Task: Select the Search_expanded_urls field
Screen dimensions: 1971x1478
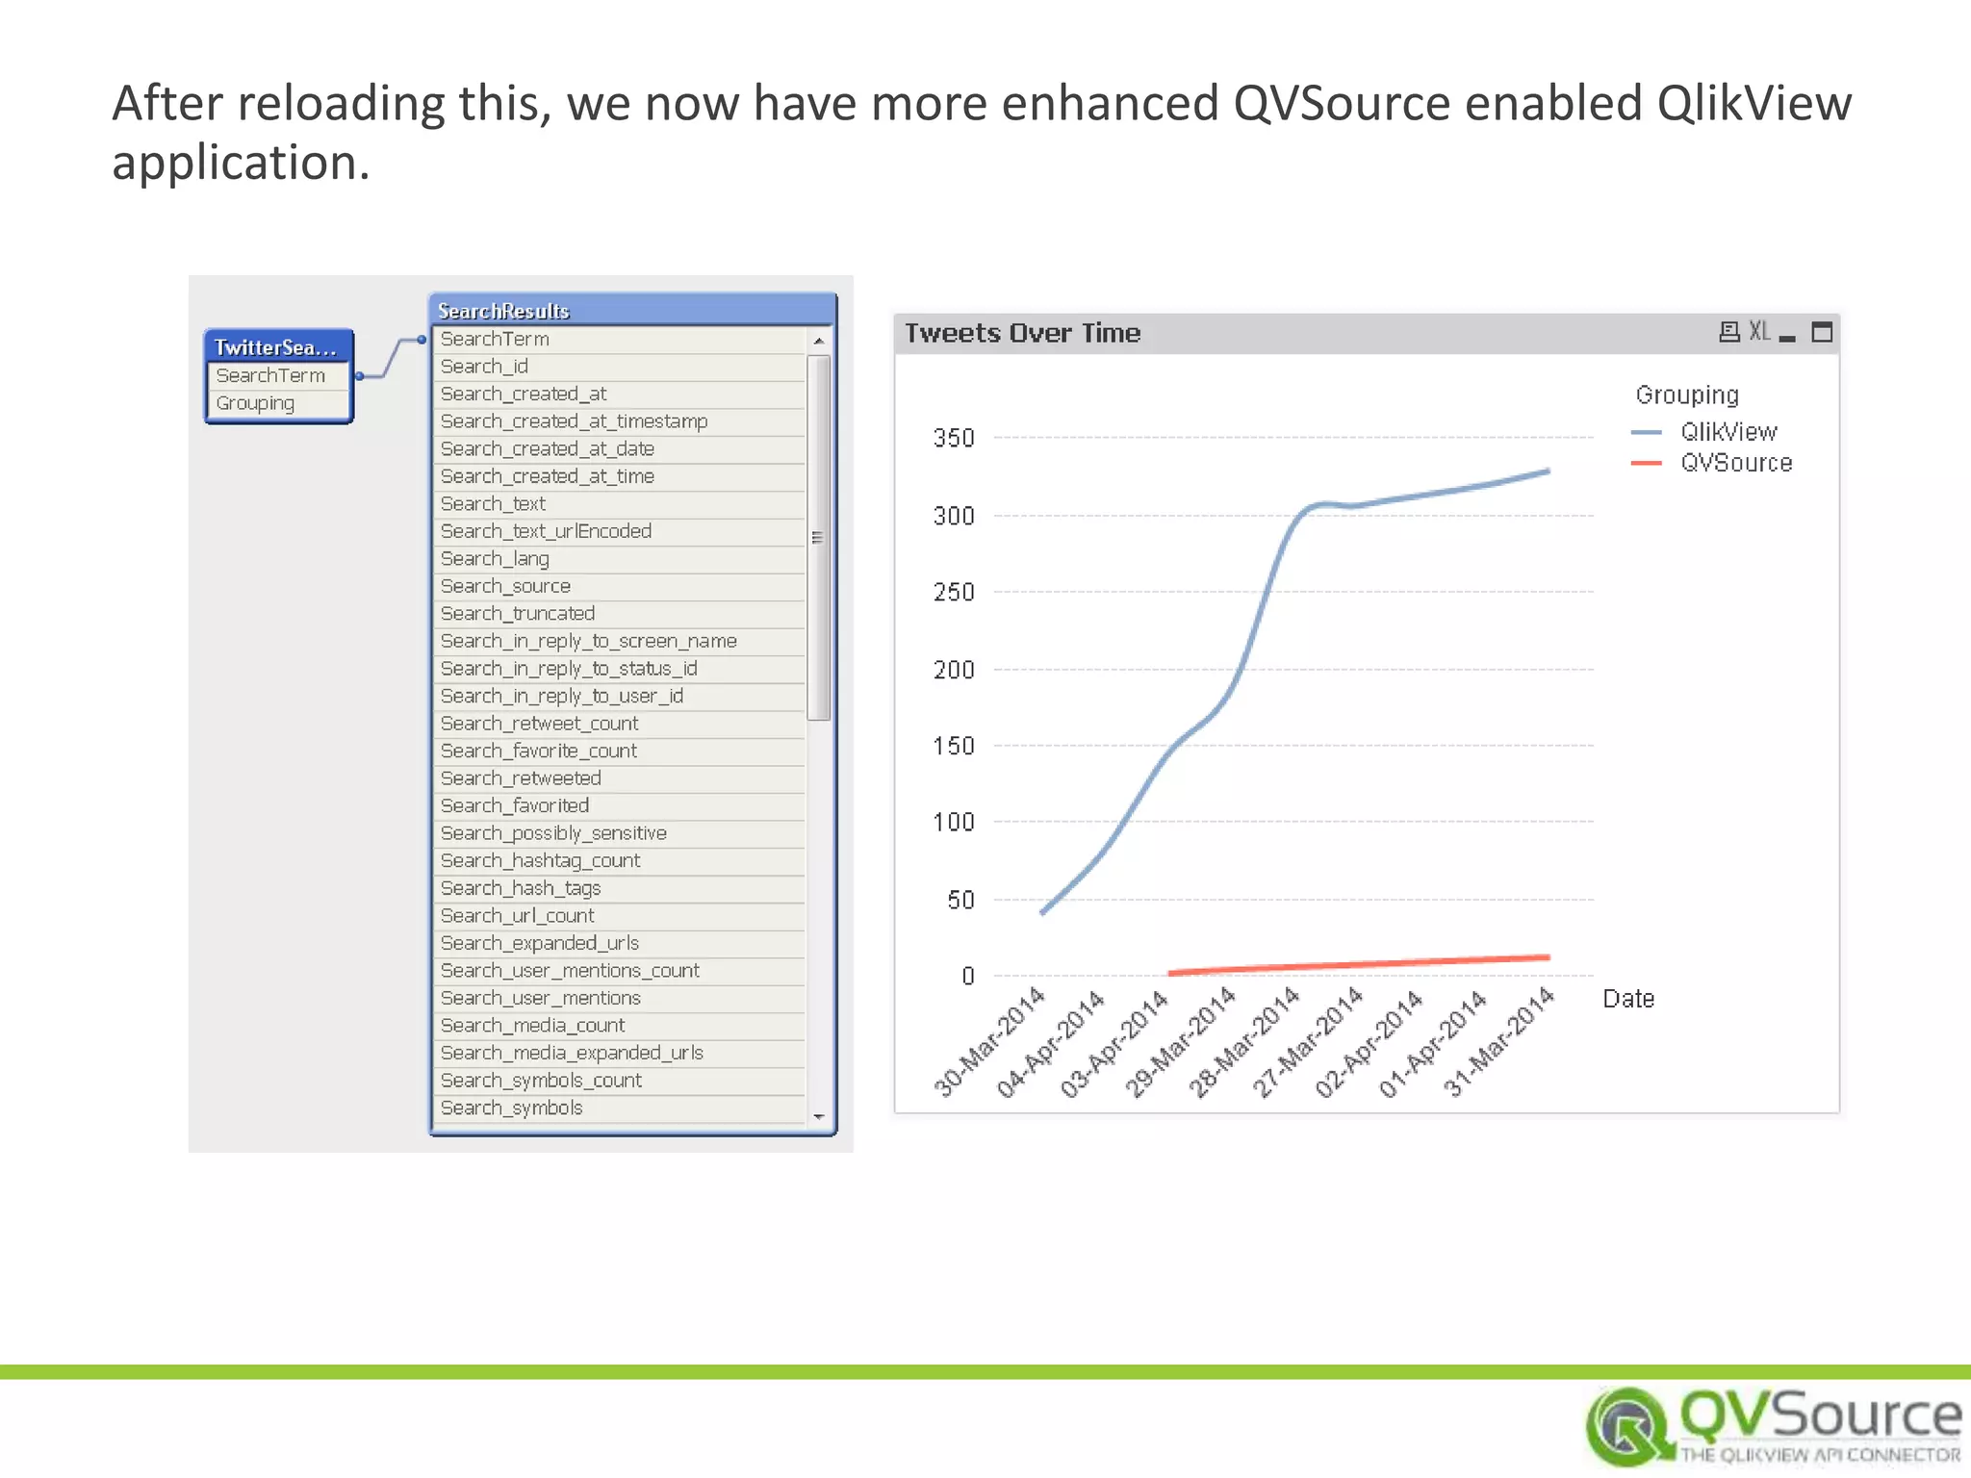Action: coord(619,943)
